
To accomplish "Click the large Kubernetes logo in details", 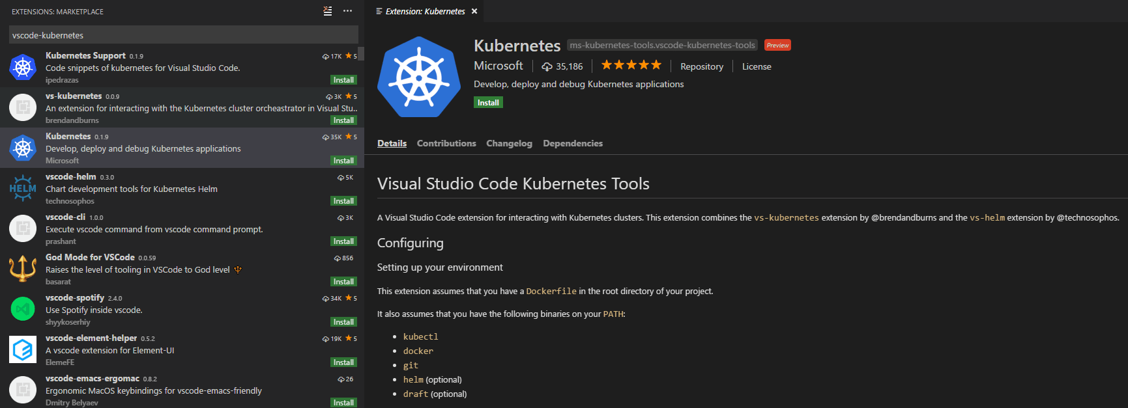I will [x=418, y=77].
